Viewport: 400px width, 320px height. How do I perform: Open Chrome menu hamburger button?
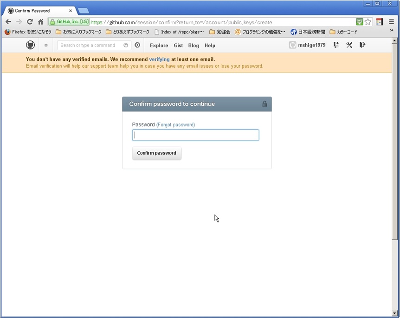[392, 22]
